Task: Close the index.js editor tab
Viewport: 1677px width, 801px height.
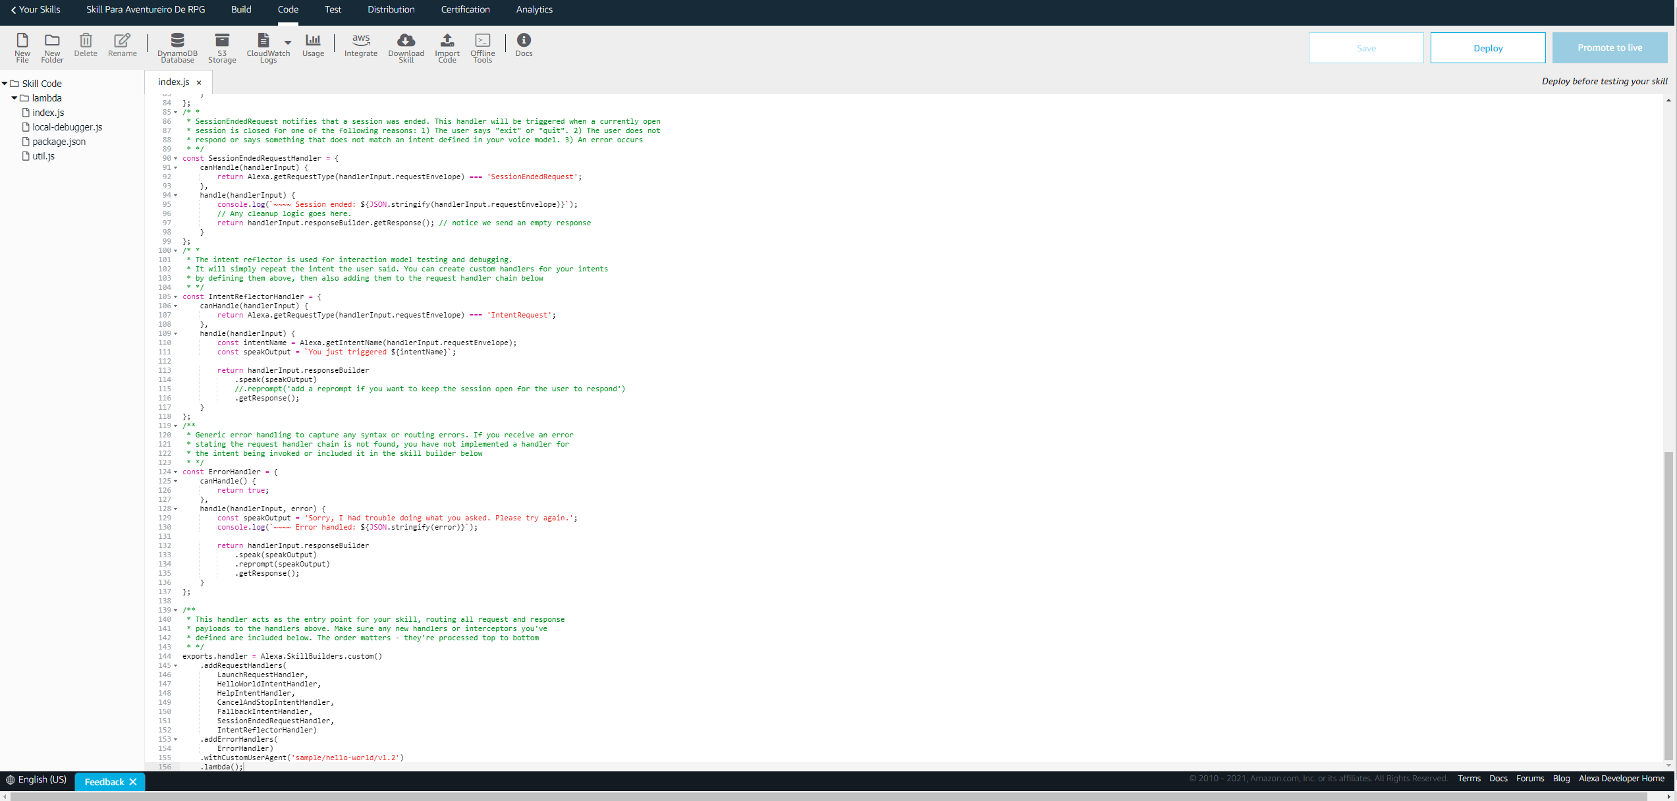Action: 199,83
